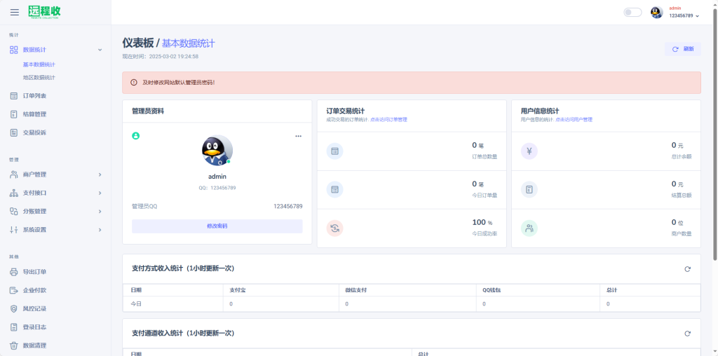Click the 结算管理 sidebar icon
This screenshot has height=356, width=718.
tap(14, 114)
